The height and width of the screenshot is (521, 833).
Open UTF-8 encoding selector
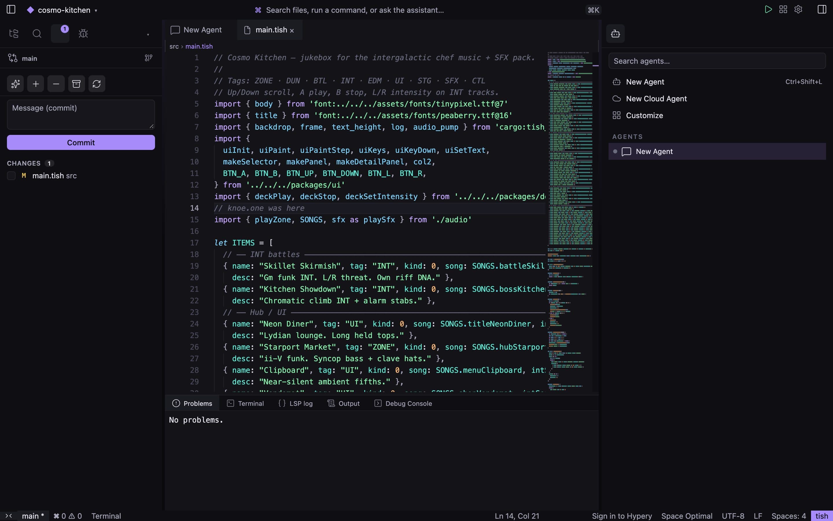click(733, 516)
